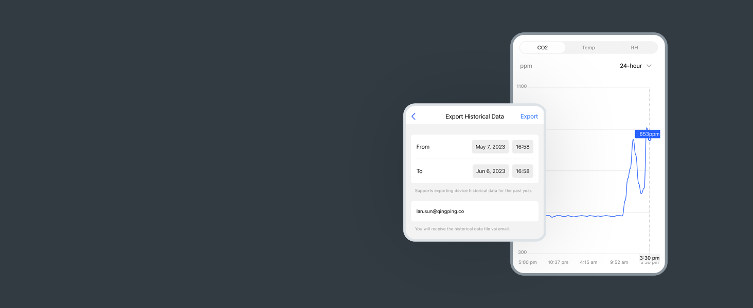The width and height of the screenshot is (753, 308).
Task: Open the From row time picker
Action: tap(523, 147)
